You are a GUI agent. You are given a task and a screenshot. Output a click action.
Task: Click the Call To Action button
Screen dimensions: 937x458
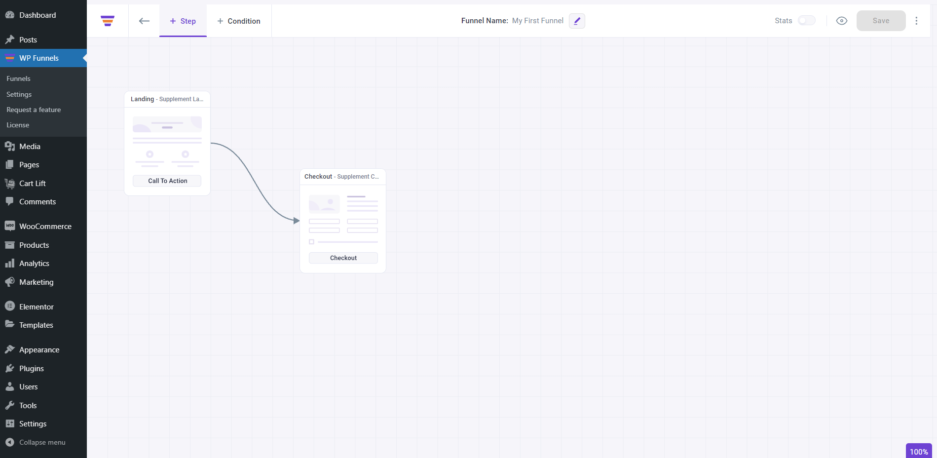[167, 181]
